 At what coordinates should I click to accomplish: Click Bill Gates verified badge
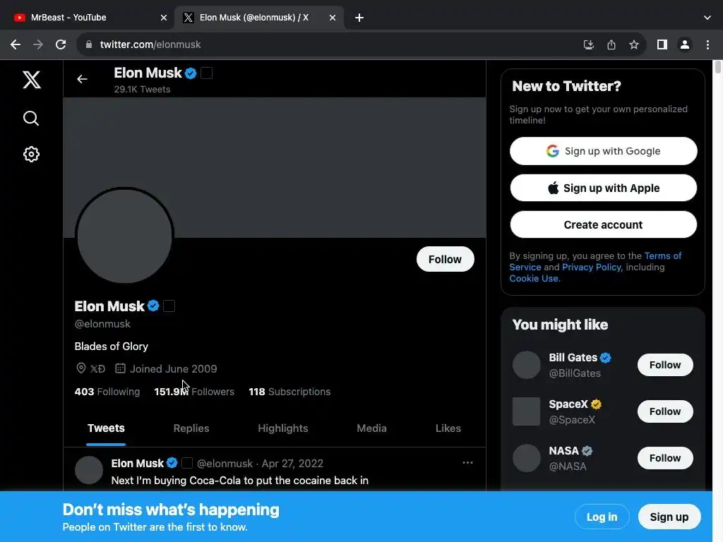(x=605, y=358)
